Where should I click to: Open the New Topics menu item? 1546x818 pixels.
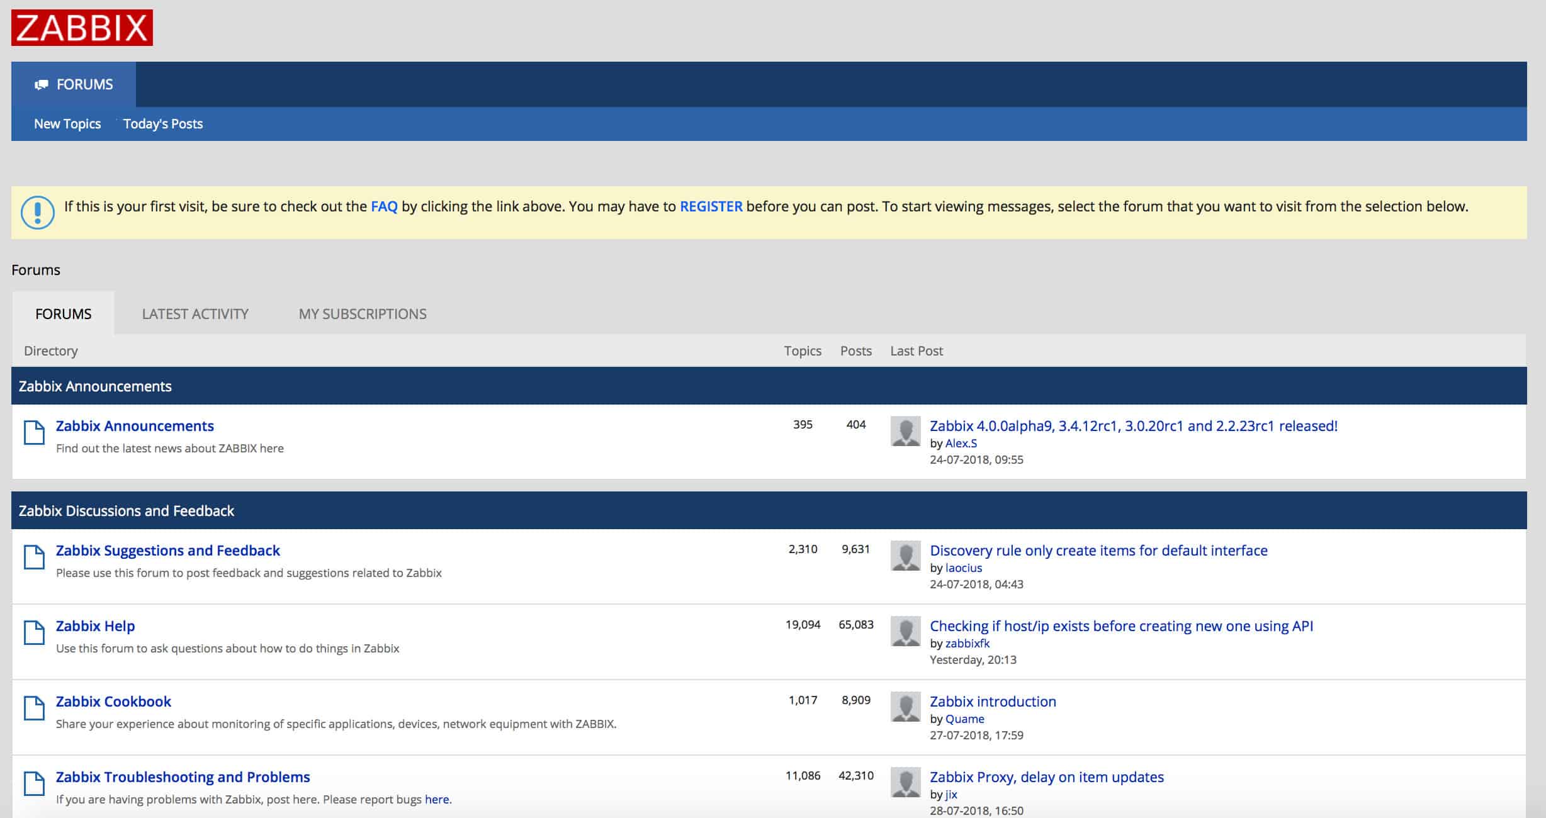(x=67, y=124)
